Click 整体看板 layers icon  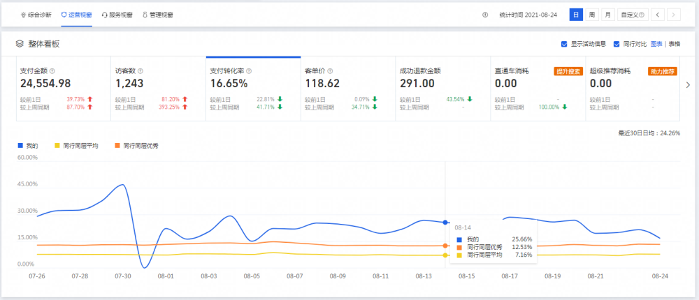point(19,44)
